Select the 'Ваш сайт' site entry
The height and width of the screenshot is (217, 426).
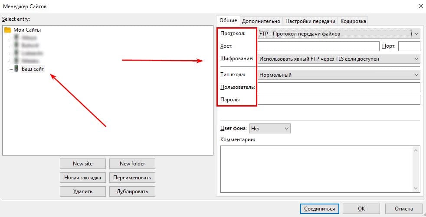(33, 68)
